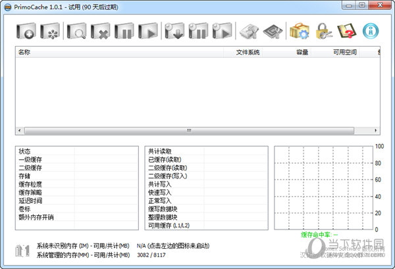Select the 缓写数据块 statistics row
This screenshot has height=269, width=395.
pyautogui.click(x=206, y=209)
